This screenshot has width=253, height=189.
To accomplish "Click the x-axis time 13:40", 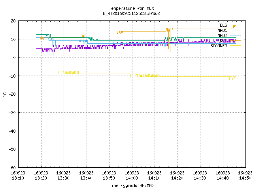I will coord(86,178).
